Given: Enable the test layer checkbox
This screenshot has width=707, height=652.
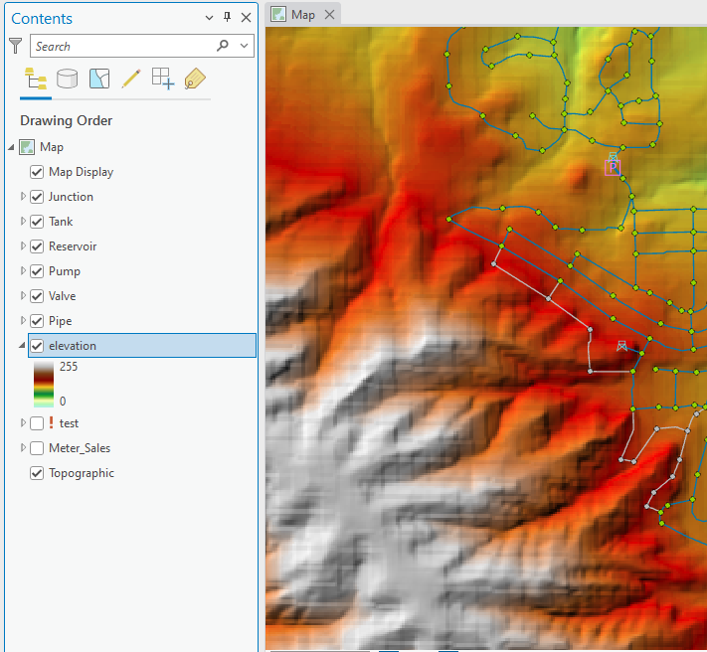Looking at the screenshot, I should tap(37, 423).
